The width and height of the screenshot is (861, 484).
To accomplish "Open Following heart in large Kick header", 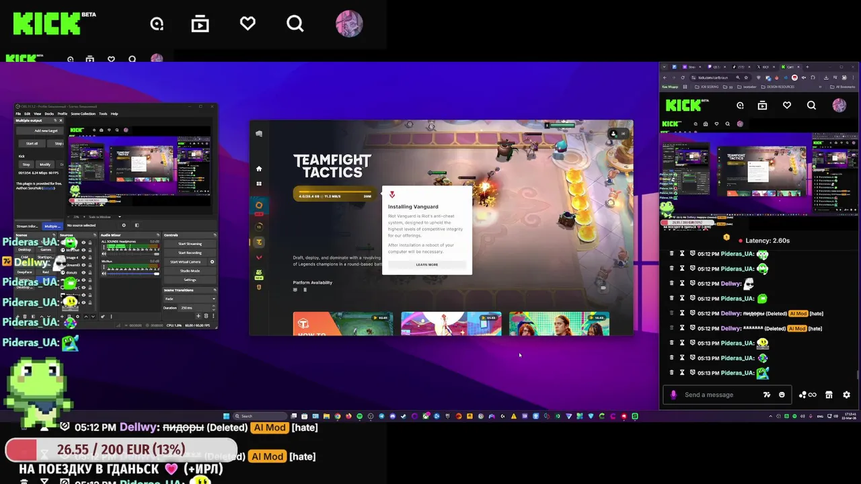I will point(248,24).
